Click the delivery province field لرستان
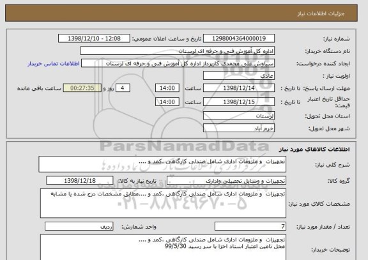This screenshot has width=368, height=260. [239, 116]
